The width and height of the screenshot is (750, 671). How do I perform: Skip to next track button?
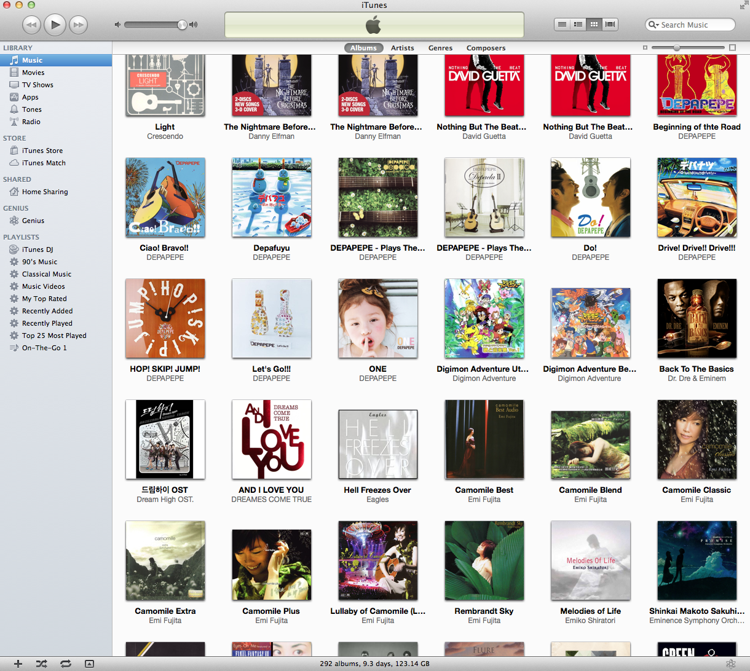[x=78, y=25]
